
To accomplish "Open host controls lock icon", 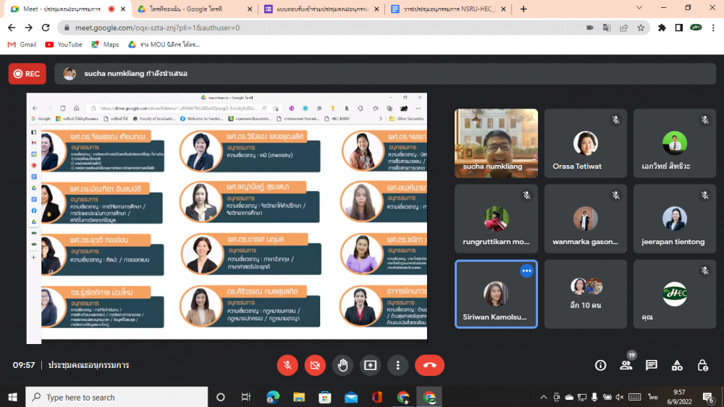I will coord(702,365).
